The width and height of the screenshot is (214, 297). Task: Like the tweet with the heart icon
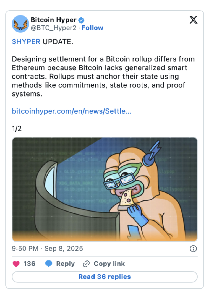pyautogui.click(x=16, y=264)
